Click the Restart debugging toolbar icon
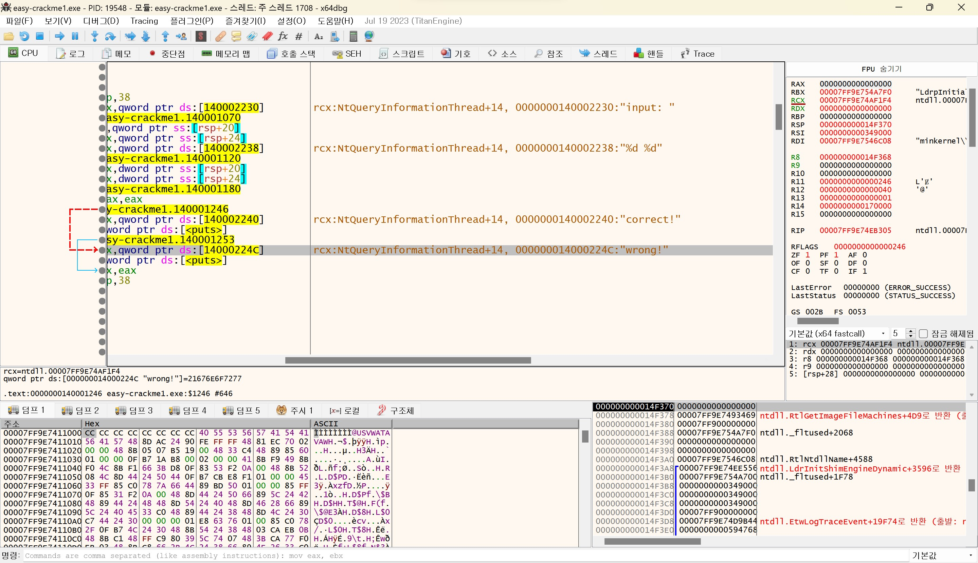The image size is (978, 563). 24,36
